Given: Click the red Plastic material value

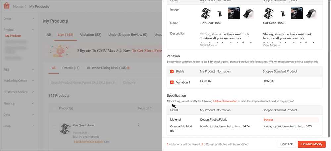Looking at the screenshot, I should coord(268,120).
